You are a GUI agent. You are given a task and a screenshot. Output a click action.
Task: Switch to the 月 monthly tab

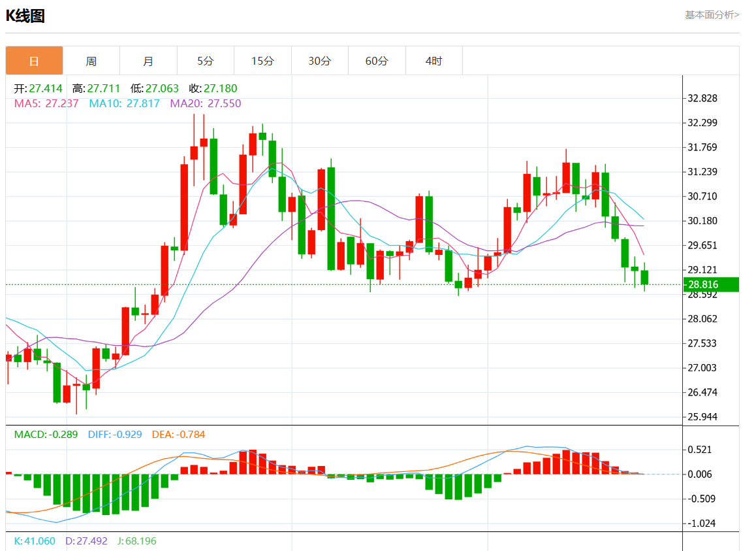point(148,61)
